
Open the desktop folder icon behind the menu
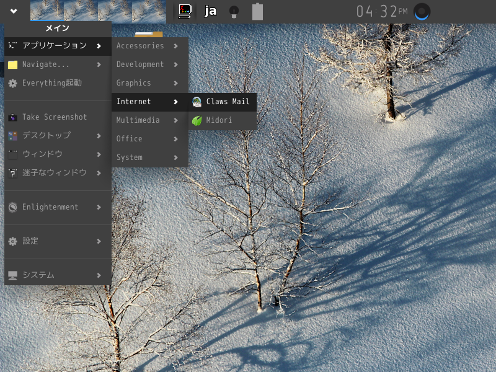149,34
